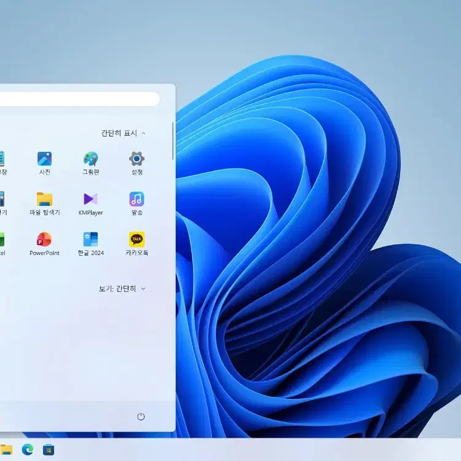The image size is (461, 461).
Task: Click the Start menu scrollbar
Action: [173, 141]
